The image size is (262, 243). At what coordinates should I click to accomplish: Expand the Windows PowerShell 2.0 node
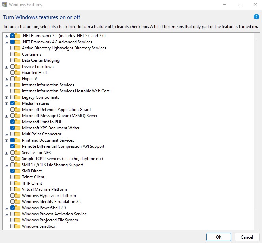[x=6, y=208]
